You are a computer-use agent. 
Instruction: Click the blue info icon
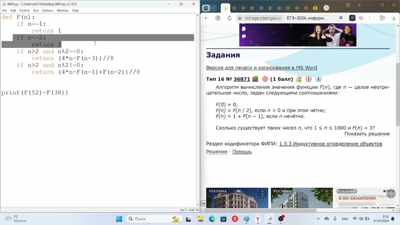pos(318,79)
